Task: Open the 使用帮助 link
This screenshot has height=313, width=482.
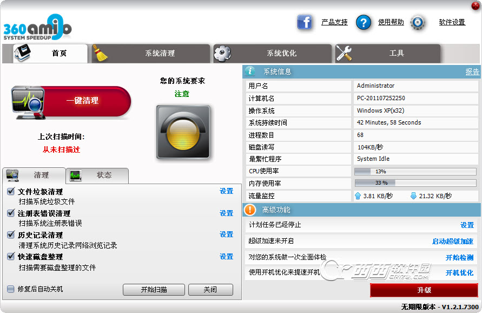Action: coord(391,22)
